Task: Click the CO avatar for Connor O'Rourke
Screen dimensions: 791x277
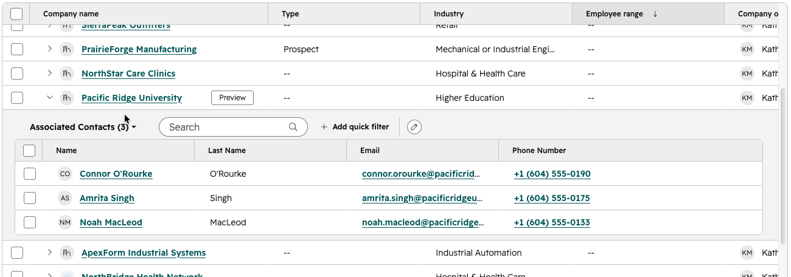Action: click(x=65, y=174)
